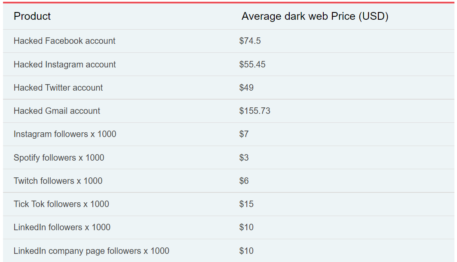Image resolution: width=457 pixels, height=262 pixels.
Task: Click the Average dark web Price header
Action: (x=315, y=16)
